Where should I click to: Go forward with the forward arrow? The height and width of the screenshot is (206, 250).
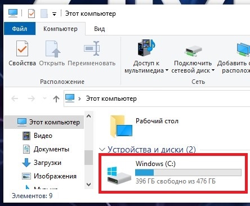31,98
